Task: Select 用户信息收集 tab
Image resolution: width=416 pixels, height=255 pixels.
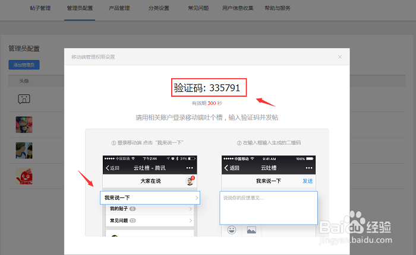Action: [238, 8]
